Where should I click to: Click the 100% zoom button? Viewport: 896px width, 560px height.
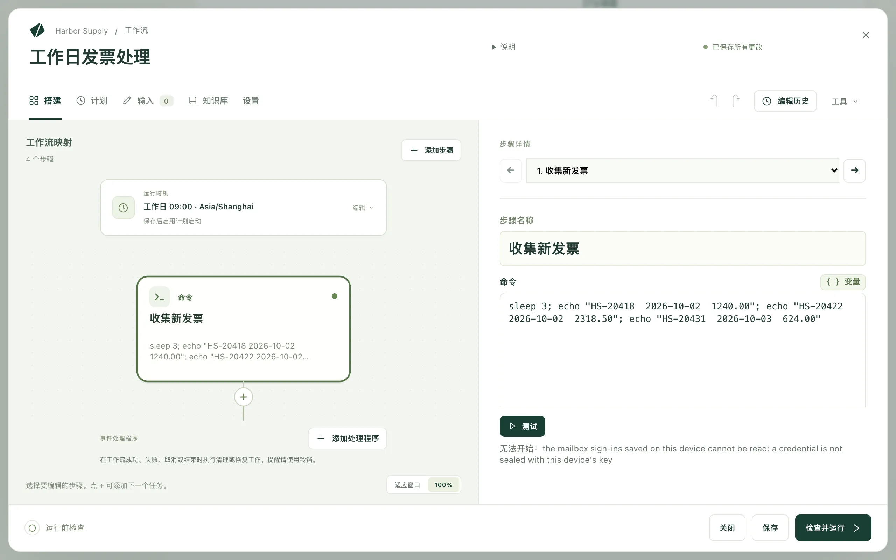[x=443, y=485]
